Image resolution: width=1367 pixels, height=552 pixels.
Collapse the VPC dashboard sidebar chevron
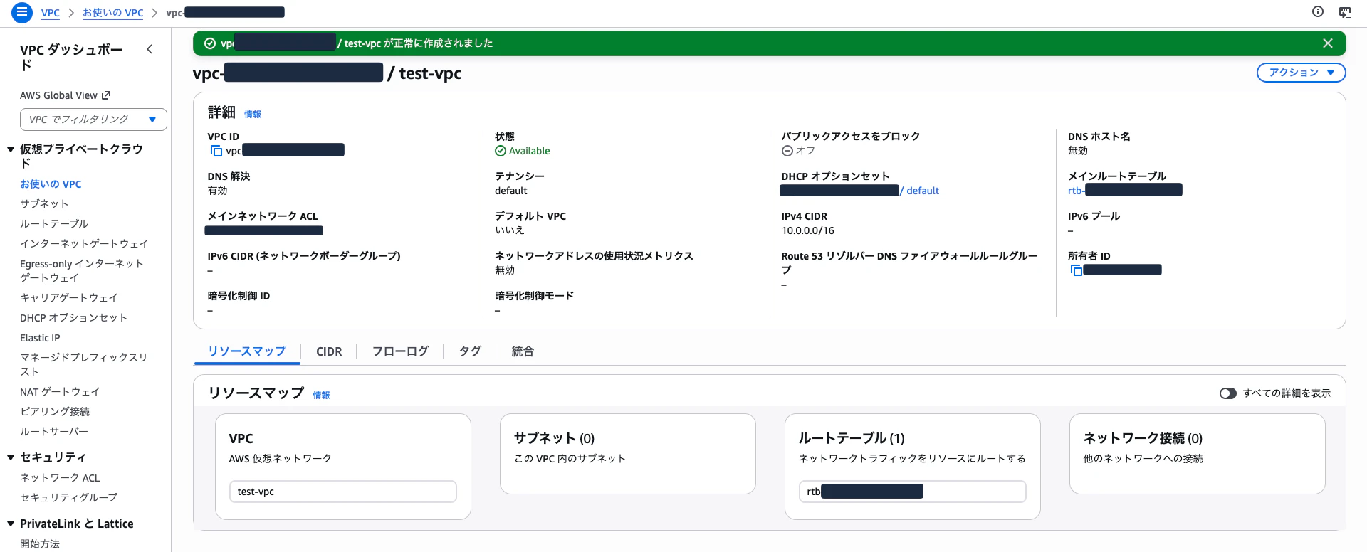click(150, 49)
